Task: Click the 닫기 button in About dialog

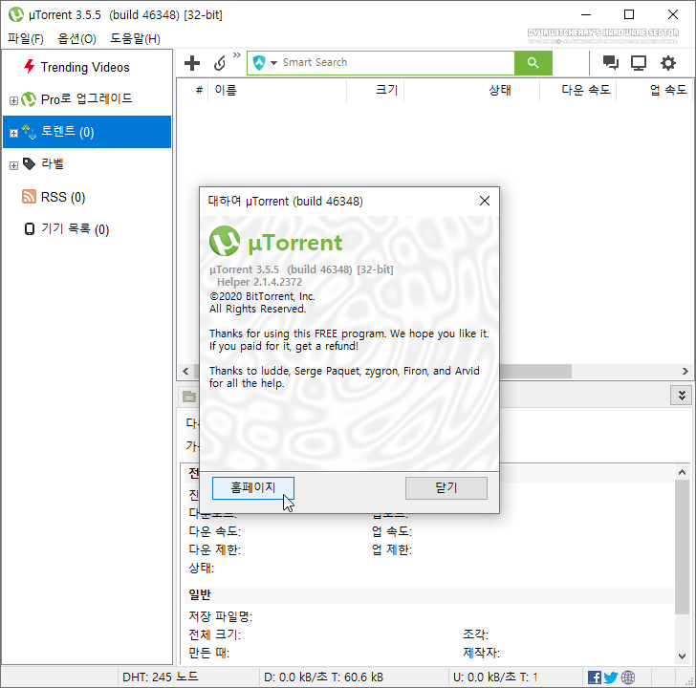Action: pos(446,488)
